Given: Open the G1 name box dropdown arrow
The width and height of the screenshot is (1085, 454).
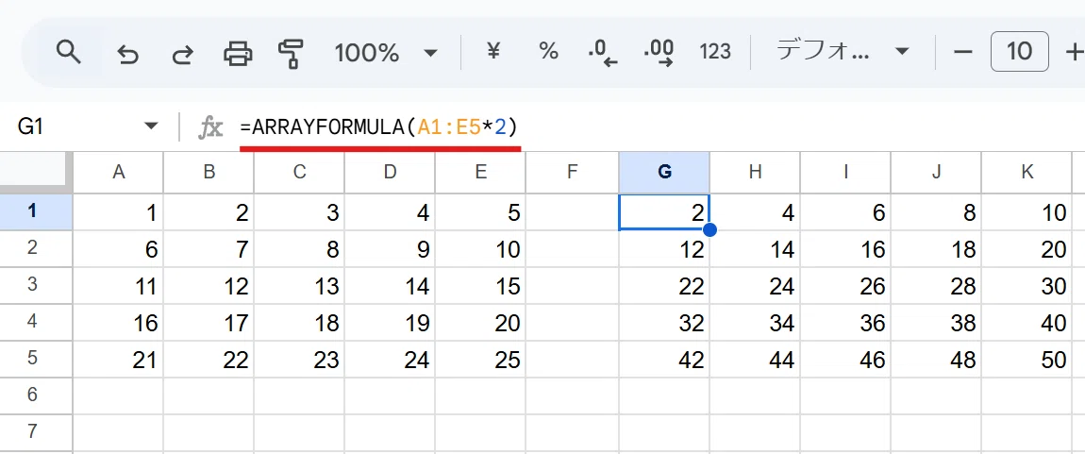Looking at the screenshot, I should coord(150,126).
